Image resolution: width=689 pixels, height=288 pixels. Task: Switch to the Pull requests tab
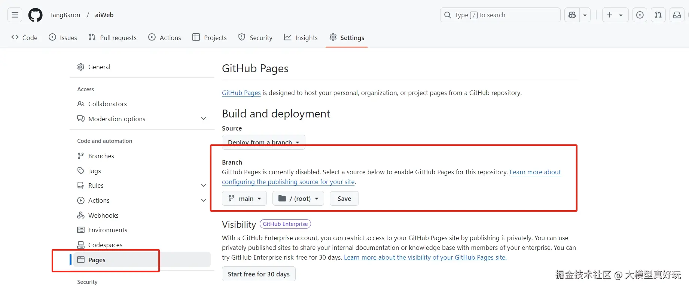pyautogui.click(x=113, y=37)
